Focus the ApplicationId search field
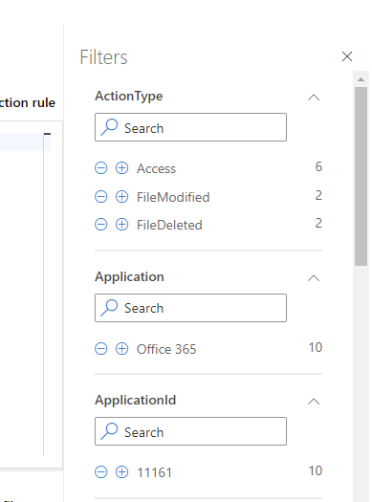 tap(190, 431)
